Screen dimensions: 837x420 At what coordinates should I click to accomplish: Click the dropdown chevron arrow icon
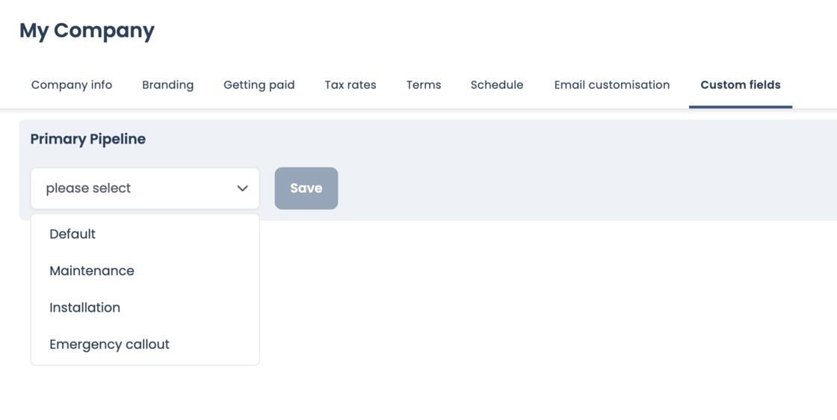click(x=242, y=188)
